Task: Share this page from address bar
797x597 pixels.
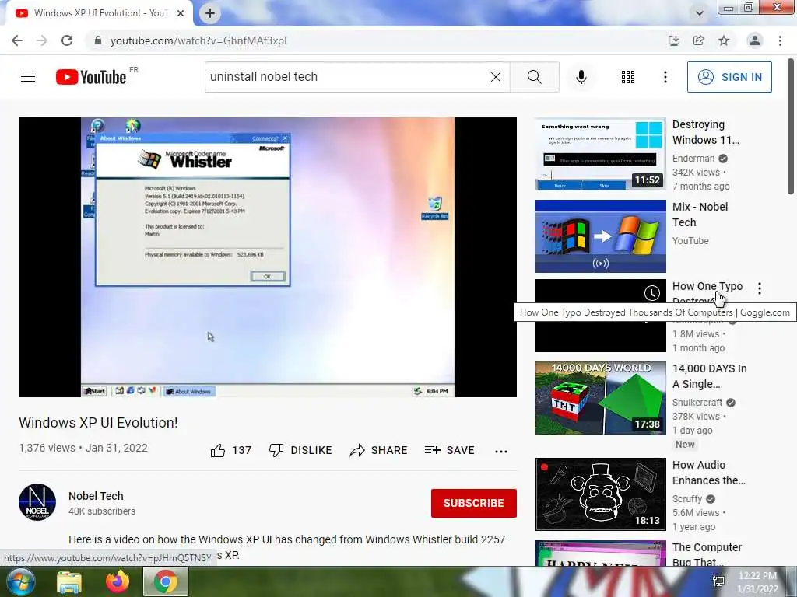Action: (698, 40)
